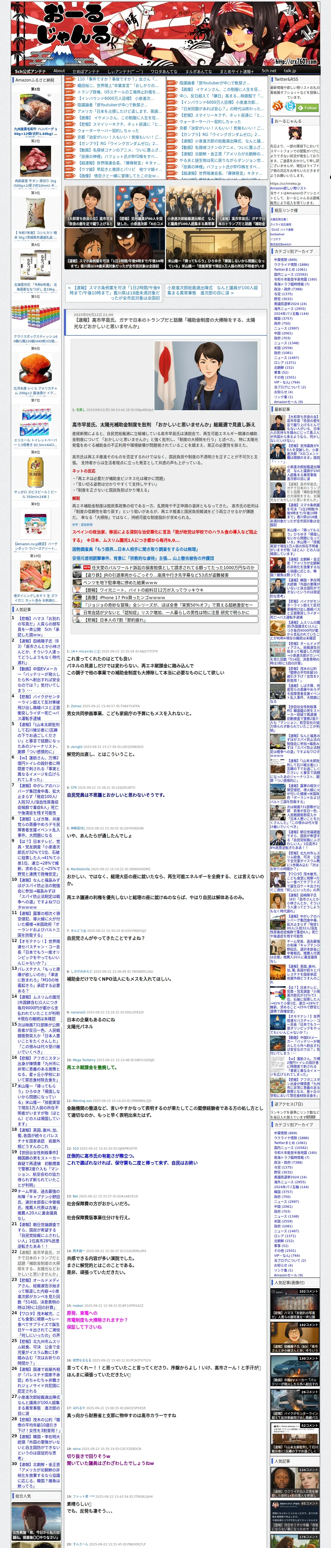
Task: Open the 株式会社Bewitch link
Action: click(x=280, y=244)
